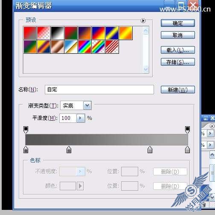Click the 名称 text field
This screenshot has height=215, width=215.
click(x=99, y=90)
